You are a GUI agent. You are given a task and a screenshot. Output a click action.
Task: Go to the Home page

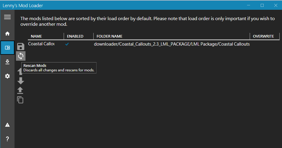7,34
